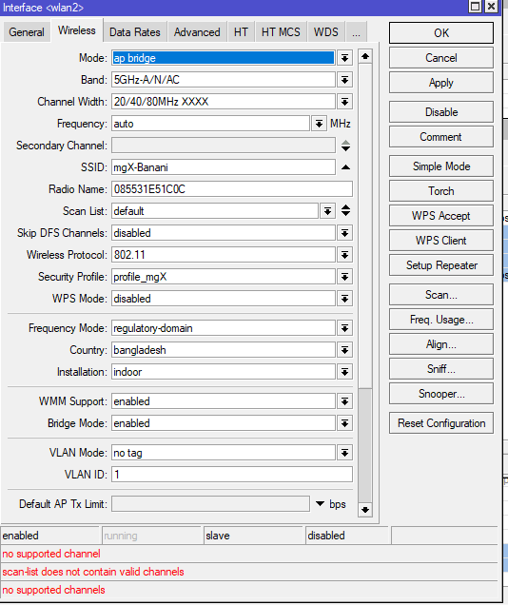Image resolution: width=508 pixels, height=605 pixels.
Task: Apply the wireless settings
Action: tap(440, 83)
